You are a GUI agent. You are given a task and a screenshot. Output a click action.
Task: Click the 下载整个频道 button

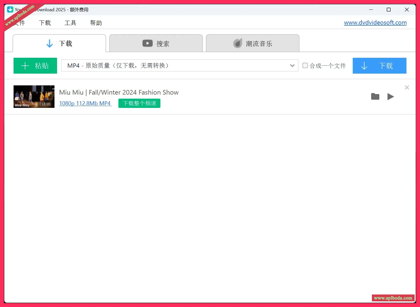[139, 103]
